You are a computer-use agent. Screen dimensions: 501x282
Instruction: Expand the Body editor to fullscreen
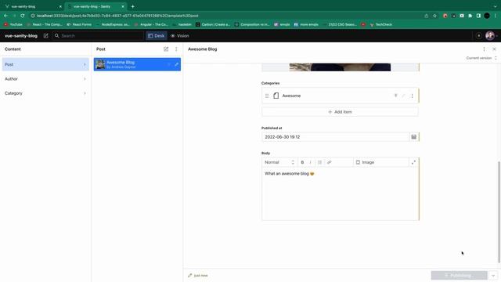413,162
